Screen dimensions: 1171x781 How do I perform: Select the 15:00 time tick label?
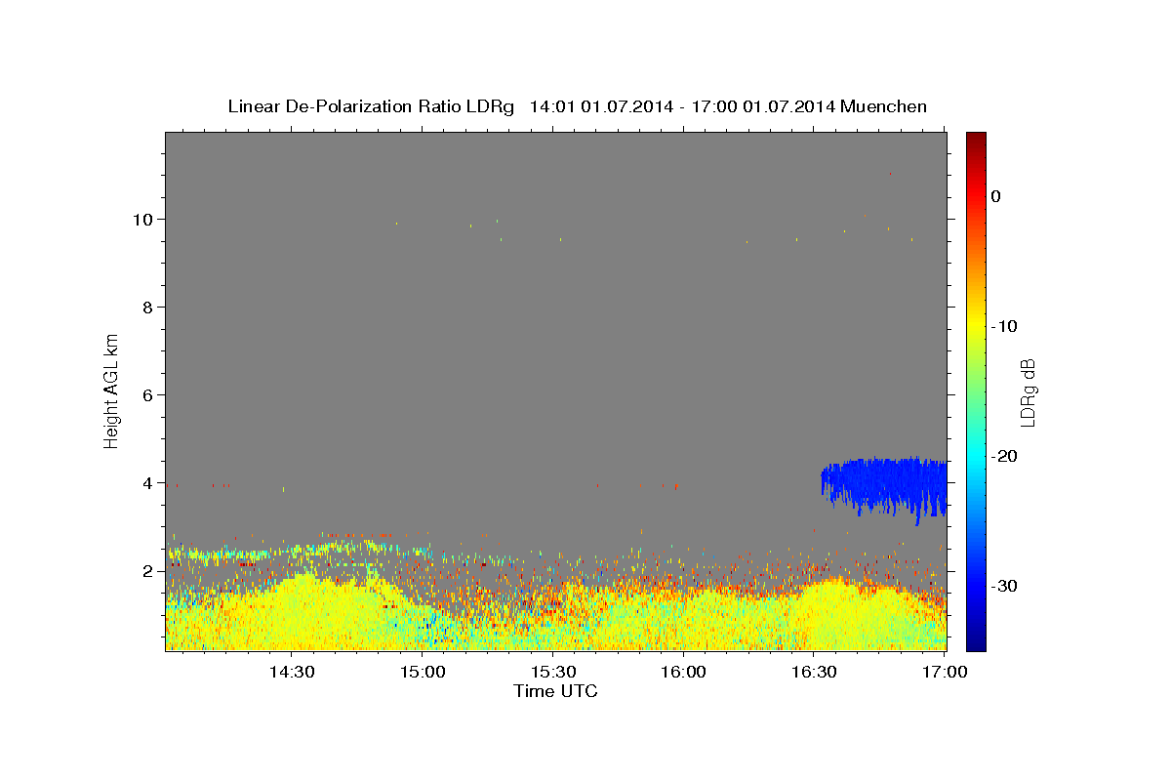423,673
